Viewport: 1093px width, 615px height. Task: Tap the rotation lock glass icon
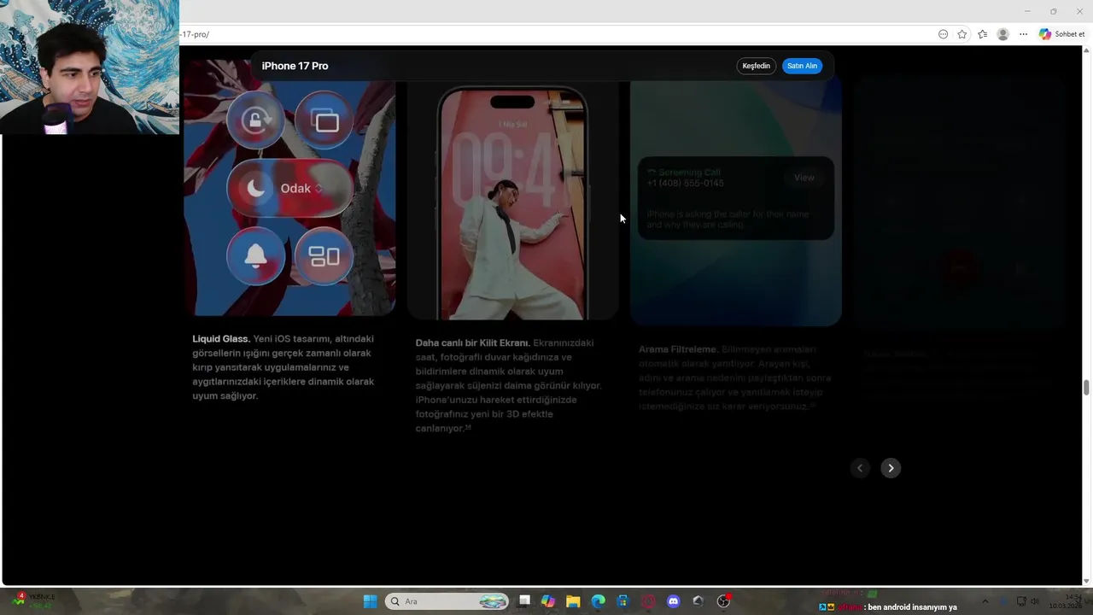pyautogui.click(x=255, y=120)
